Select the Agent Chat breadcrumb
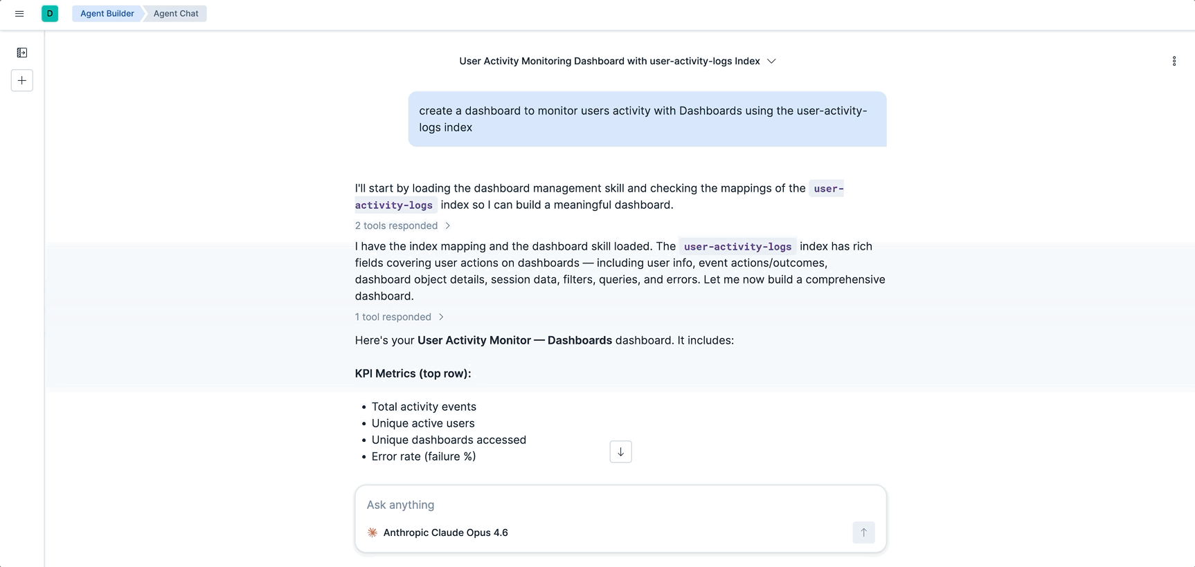Screen dimensions: 1195x567 click(176, 14)
